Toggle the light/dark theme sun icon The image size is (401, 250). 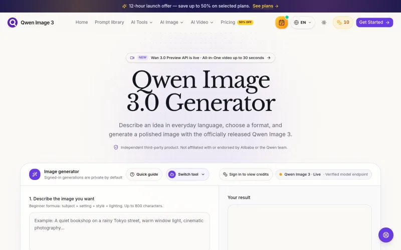(324, 22)
